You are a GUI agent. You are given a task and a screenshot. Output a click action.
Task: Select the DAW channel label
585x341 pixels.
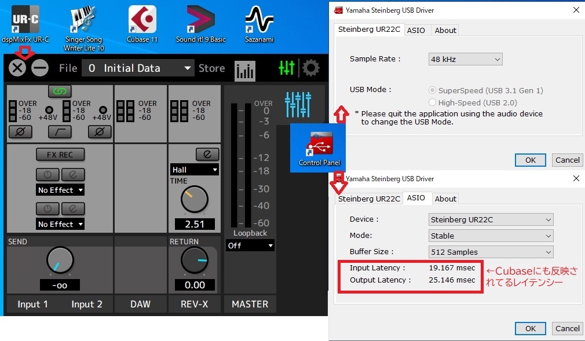point(140,304)
